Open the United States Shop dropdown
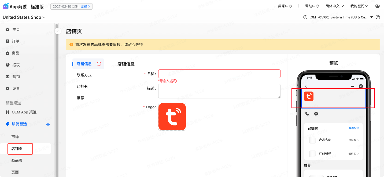This screenshot has width=384, height=177. (24, 17)
